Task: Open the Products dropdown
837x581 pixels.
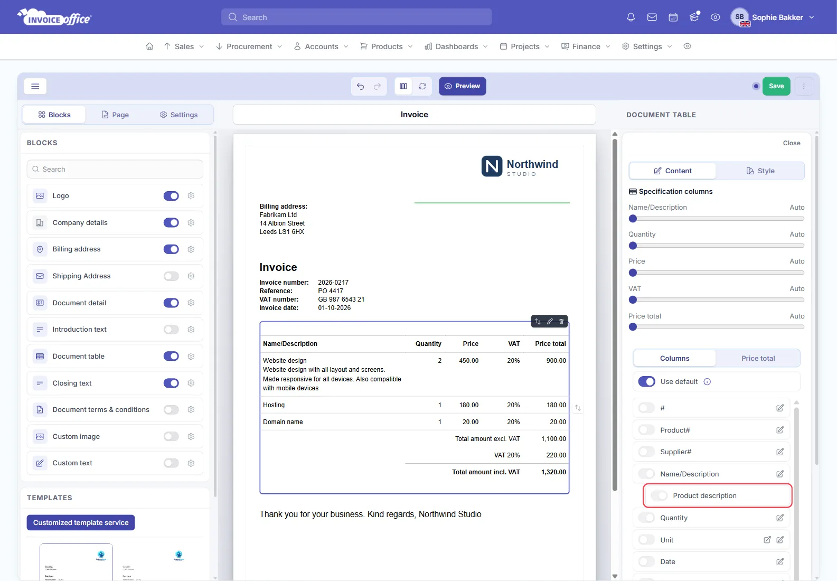Action: [387, 46]
